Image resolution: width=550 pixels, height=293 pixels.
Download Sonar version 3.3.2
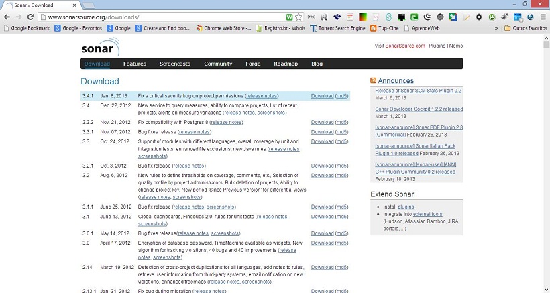(x=323, y=122)
